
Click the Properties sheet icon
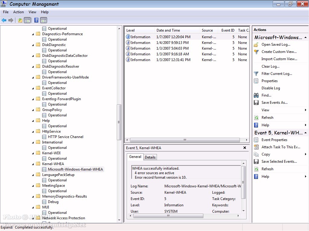[x=256, y=81]
